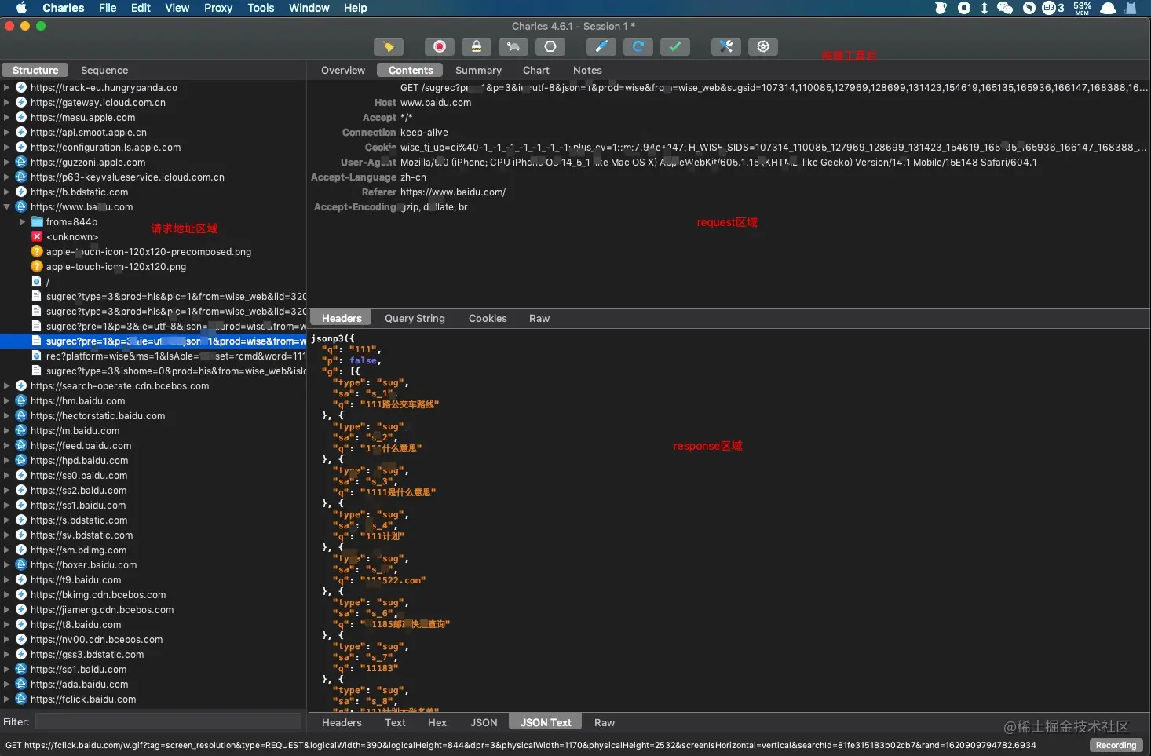Open the Tools wrench icon

click(x=726, y=47)
